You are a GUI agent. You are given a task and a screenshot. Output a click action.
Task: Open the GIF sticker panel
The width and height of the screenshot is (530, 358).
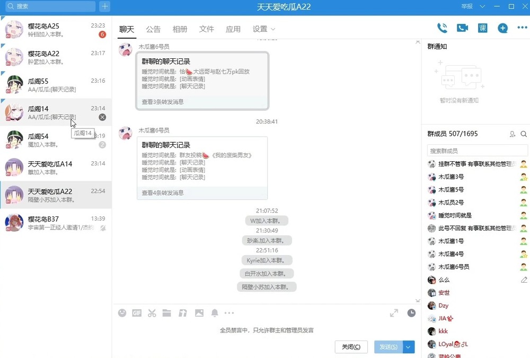[x=137, y=313]
